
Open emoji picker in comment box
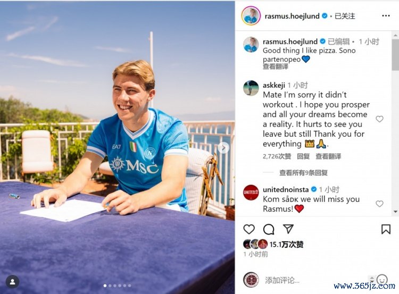coord(381,280)
